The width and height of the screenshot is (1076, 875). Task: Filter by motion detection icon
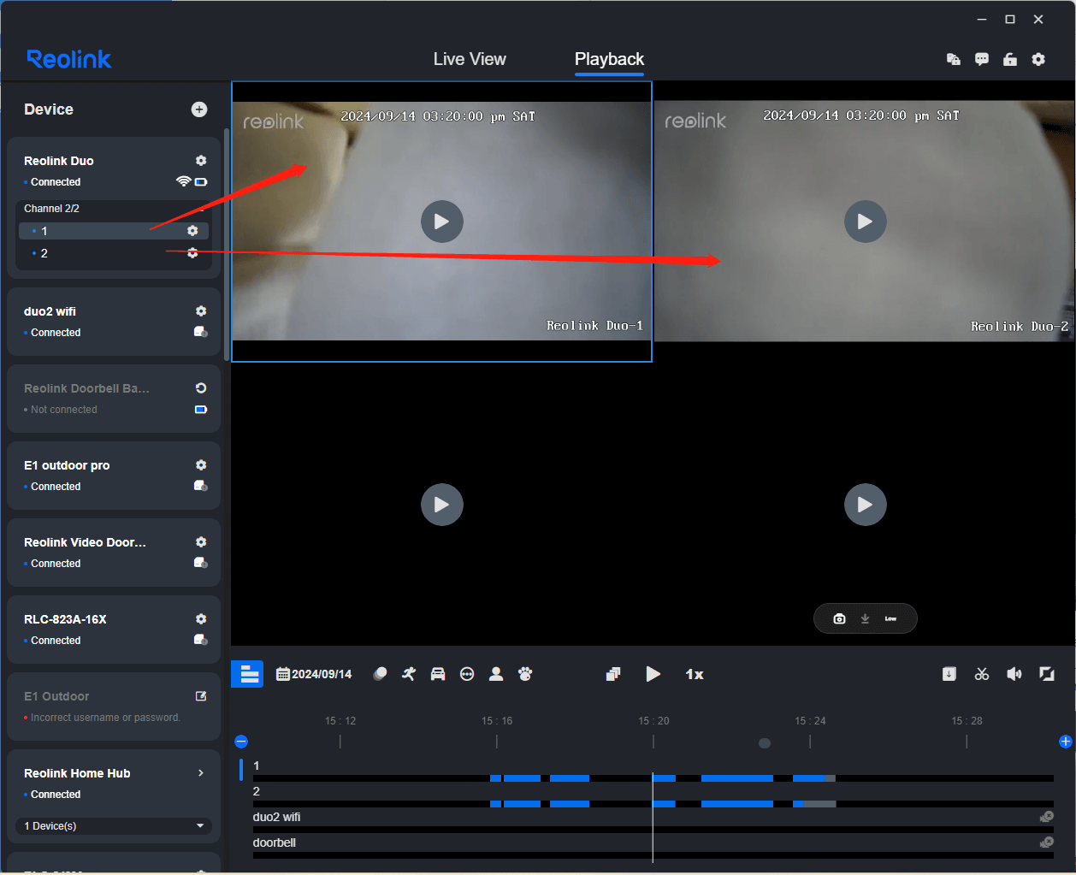coord(380,674)
